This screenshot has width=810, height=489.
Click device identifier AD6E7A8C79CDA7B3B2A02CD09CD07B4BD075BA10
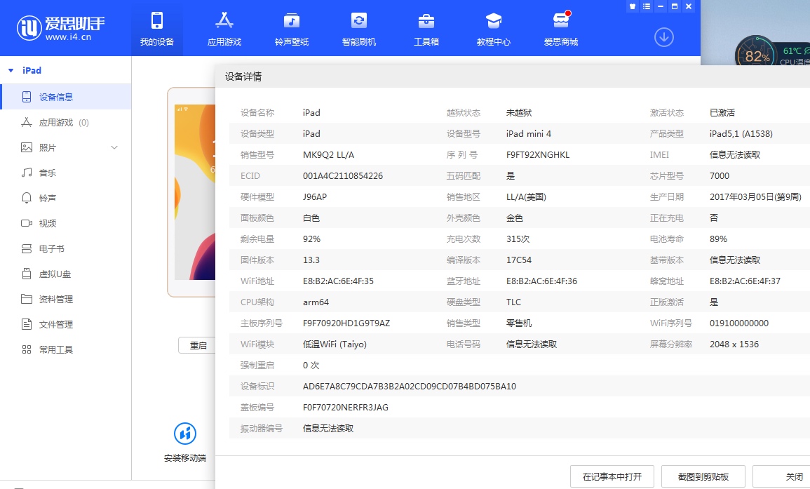(x=410, y=386)
